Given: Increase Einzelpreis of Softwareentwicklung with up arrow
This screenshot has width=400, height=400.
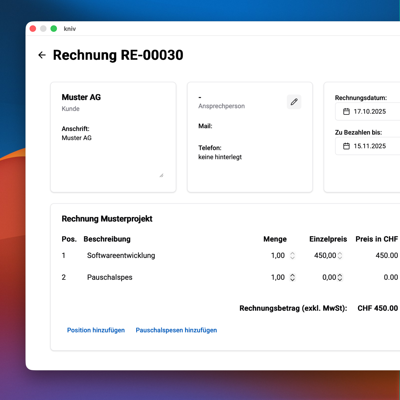Looking at the screenshot, I should pos(340,253).
